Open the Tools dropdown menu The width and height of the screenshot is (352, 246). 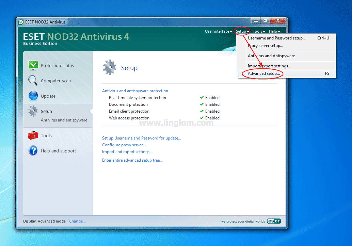[259, 31]
